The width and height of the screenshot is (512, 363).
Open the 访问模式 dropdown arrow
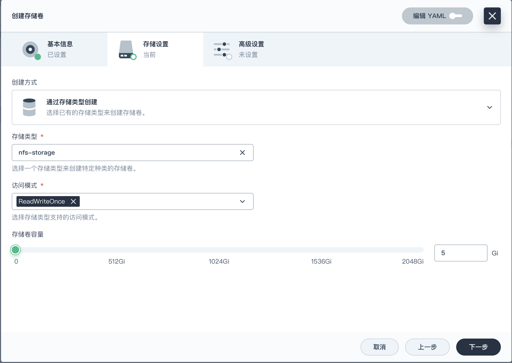click(242, 201)
